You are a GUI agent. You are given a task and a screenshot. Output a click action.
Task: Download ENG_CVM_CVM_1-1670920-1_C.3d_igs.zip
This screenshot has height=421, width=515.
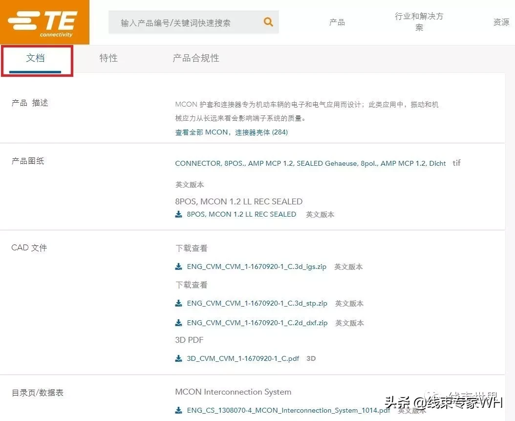pyautogui.click(x=257, y=266)
